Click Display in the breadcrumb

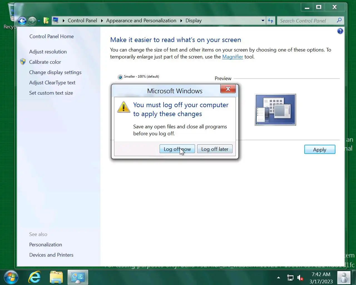(194, 21)
